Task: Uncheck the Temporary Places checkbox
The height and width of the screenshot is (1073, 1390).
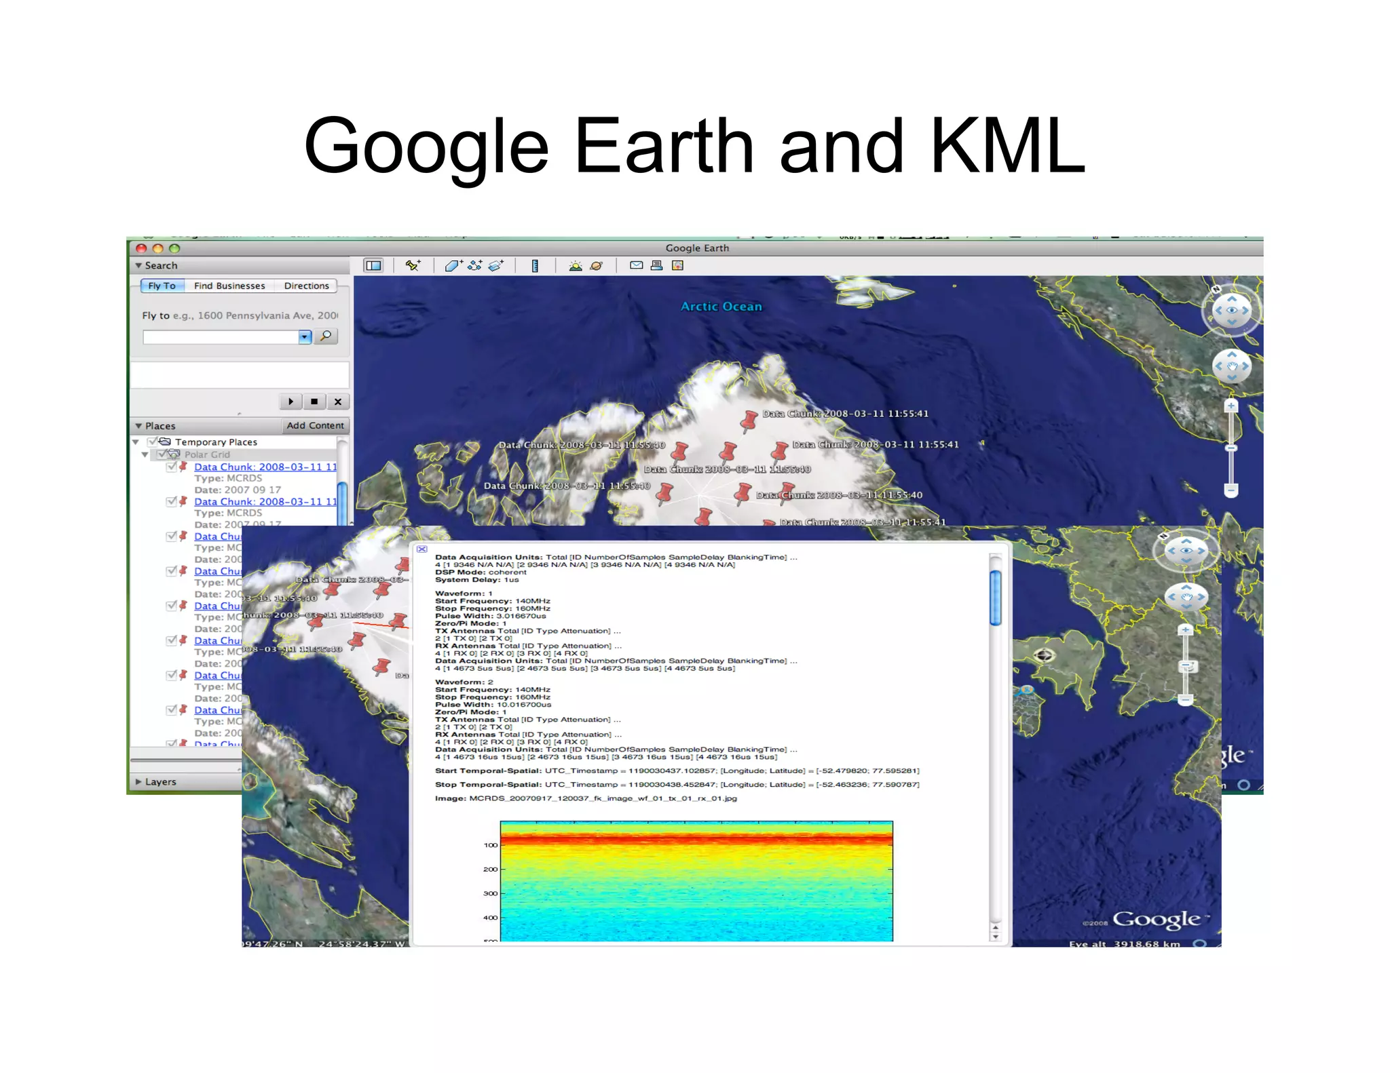Action: (x=153, y=442)
